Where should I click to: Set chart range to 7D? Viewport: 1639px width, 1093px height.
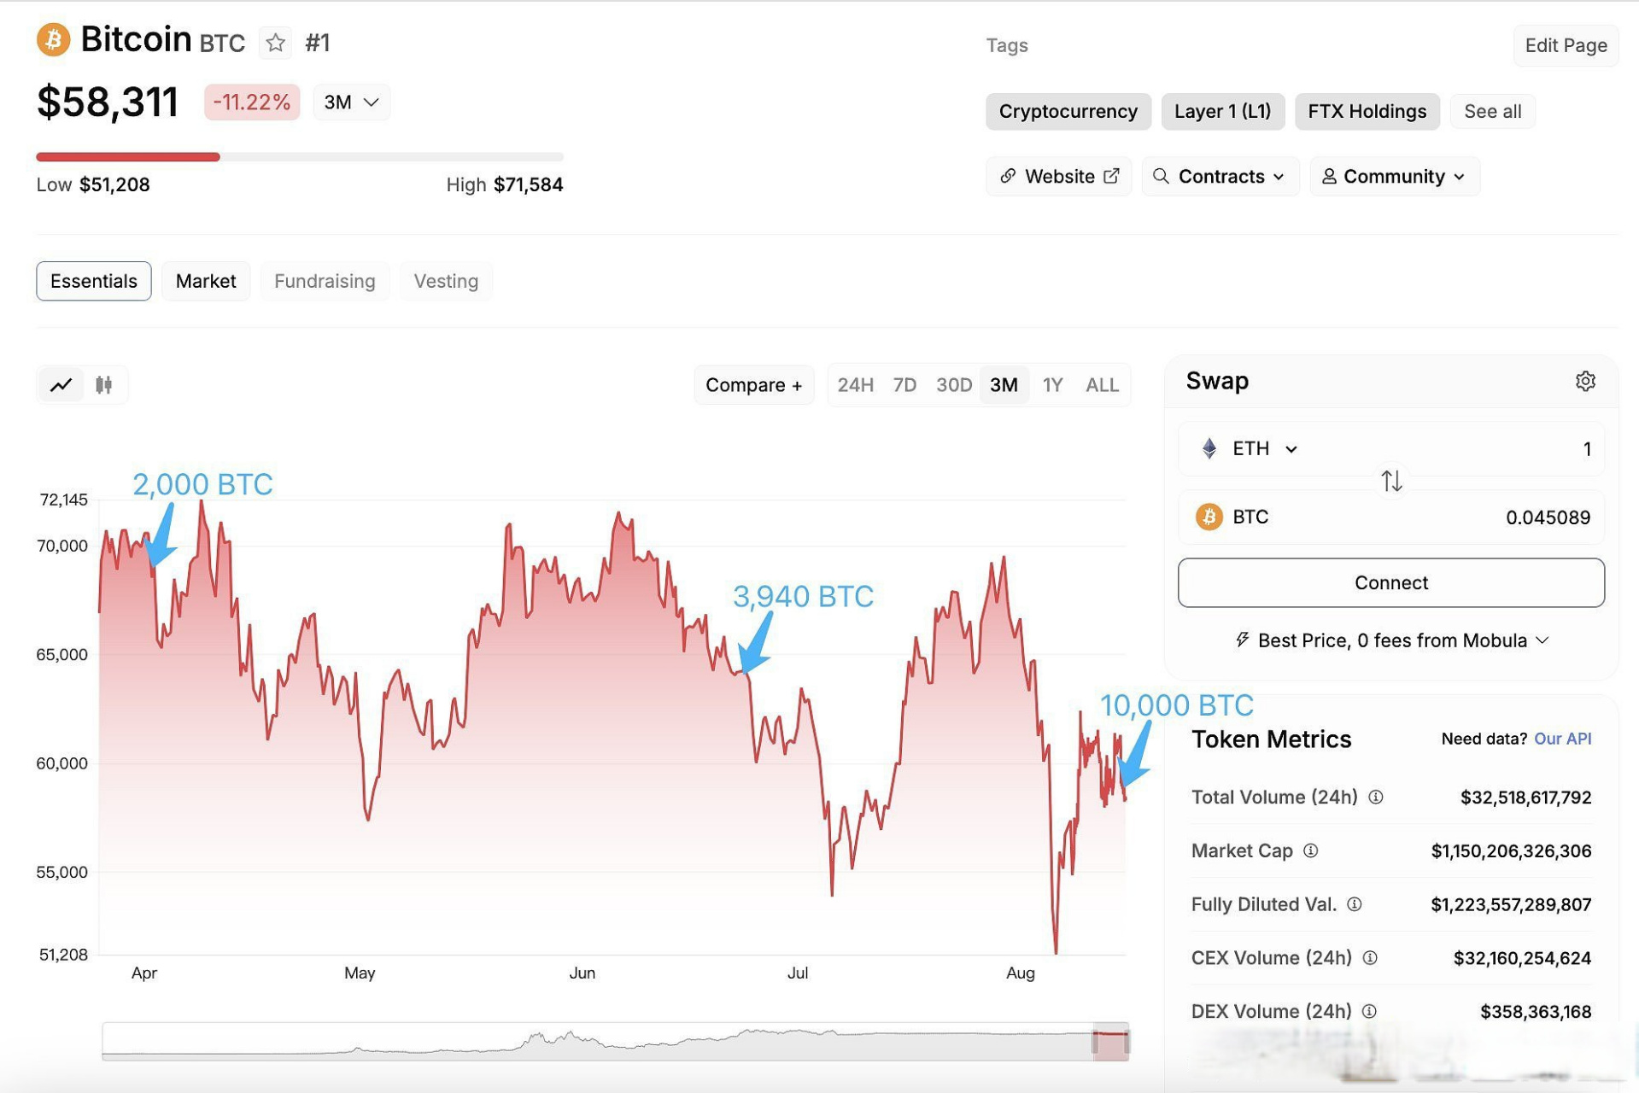(x=904, y=385)
